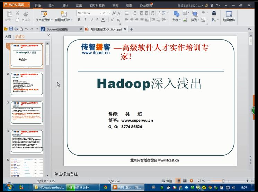Toggle underline formatting
258x192 pixels.
tap(91, 20)
